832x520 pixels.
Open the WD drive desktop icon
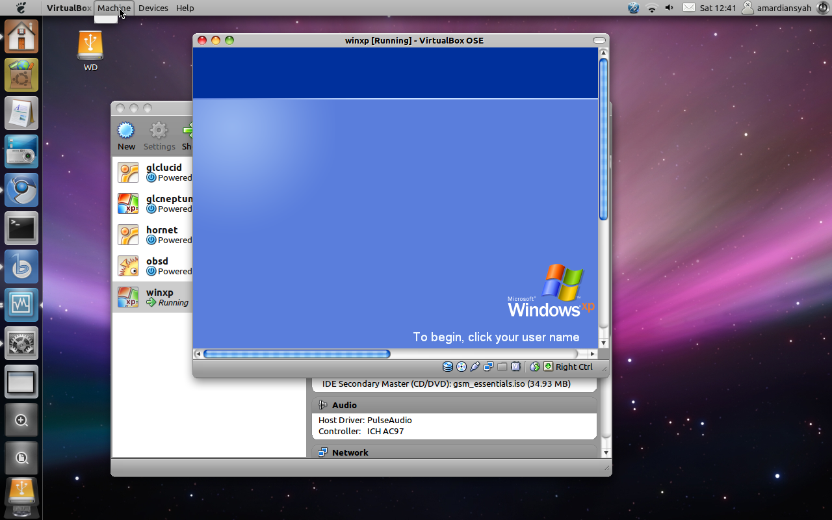click(90, 51)
